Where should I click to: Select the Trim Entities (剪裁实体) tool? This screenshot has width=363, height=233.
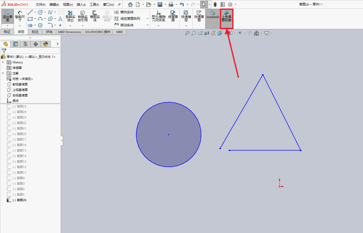pyautogui.click(x=70, y=16)
